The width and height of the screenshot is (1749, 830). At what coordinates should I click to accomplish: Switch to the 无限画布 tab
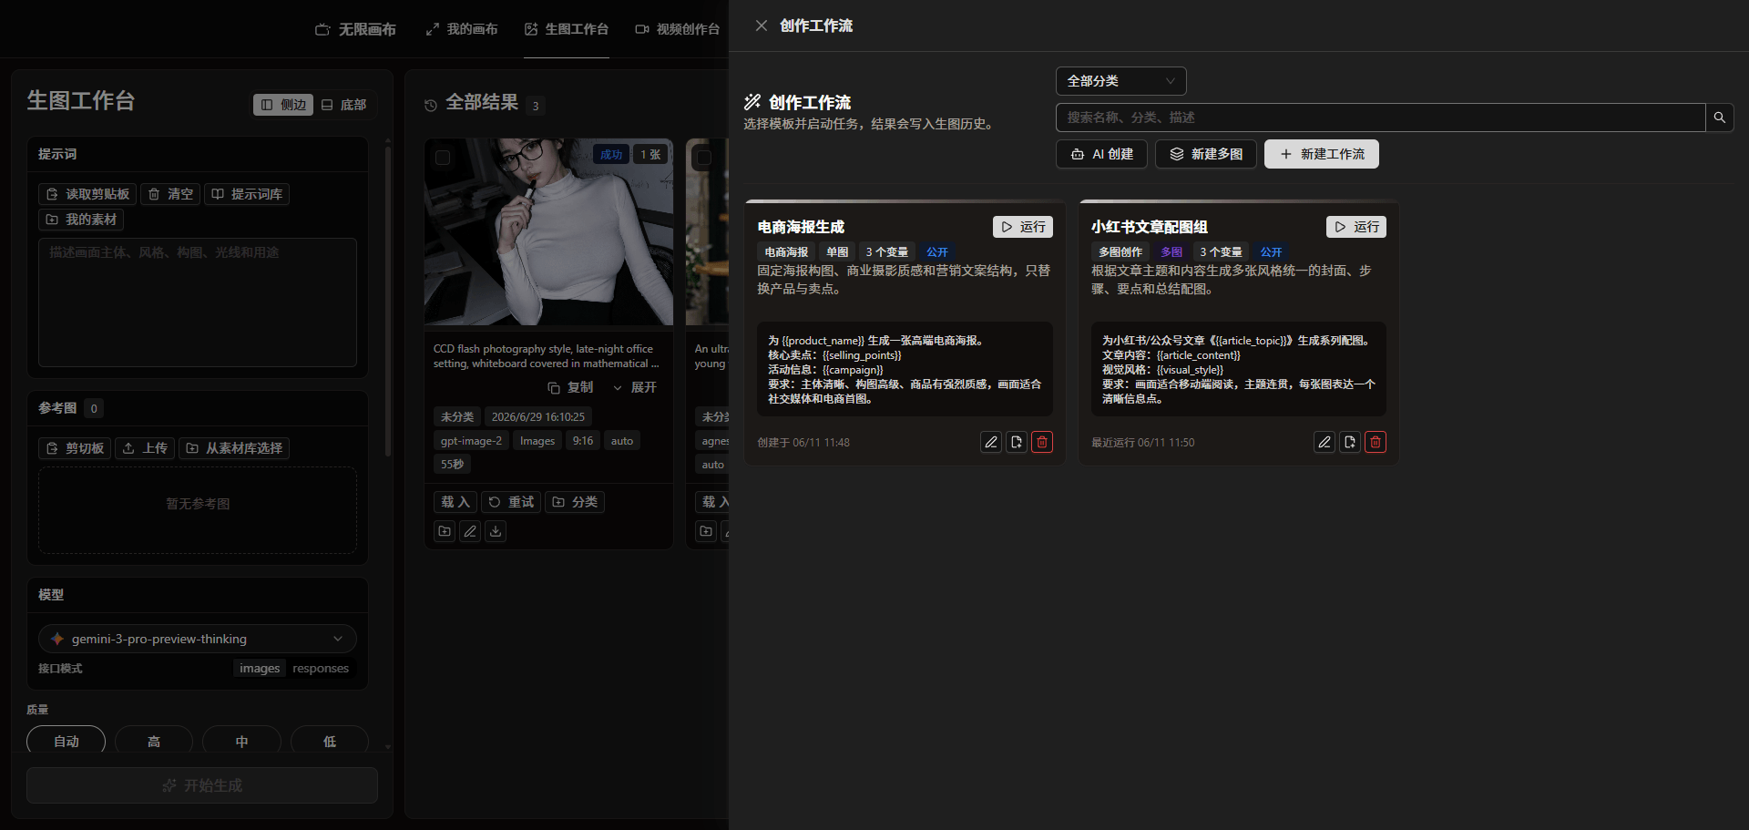(x=355, y=29)
